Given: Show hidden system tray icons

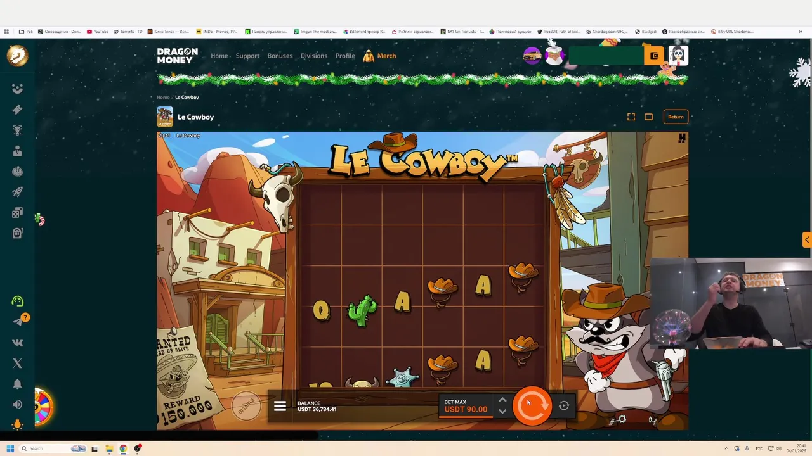Looking at the screenshot, I should tap(726, 448).
